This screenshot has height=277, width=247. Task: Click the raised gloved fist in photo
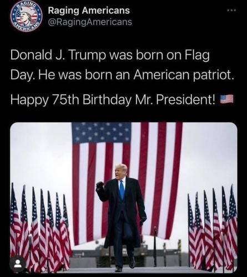click(x=100, y=186)
